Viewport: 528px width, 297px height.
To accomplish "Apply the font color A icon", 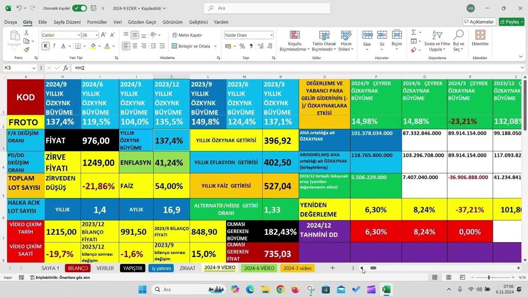I will click(x=107, y=46).
